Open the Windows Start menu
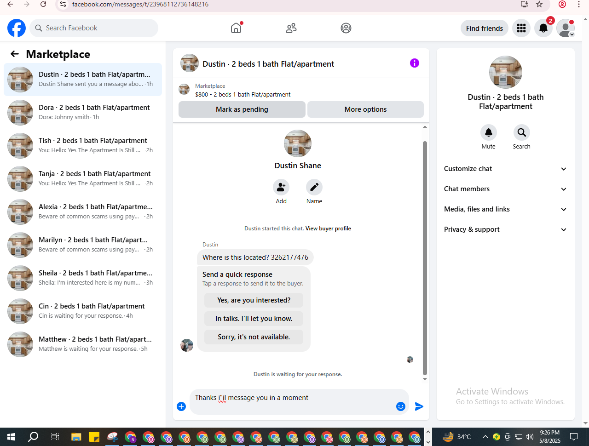The width and height of the screenshot is (589, 446). point(11,437)
